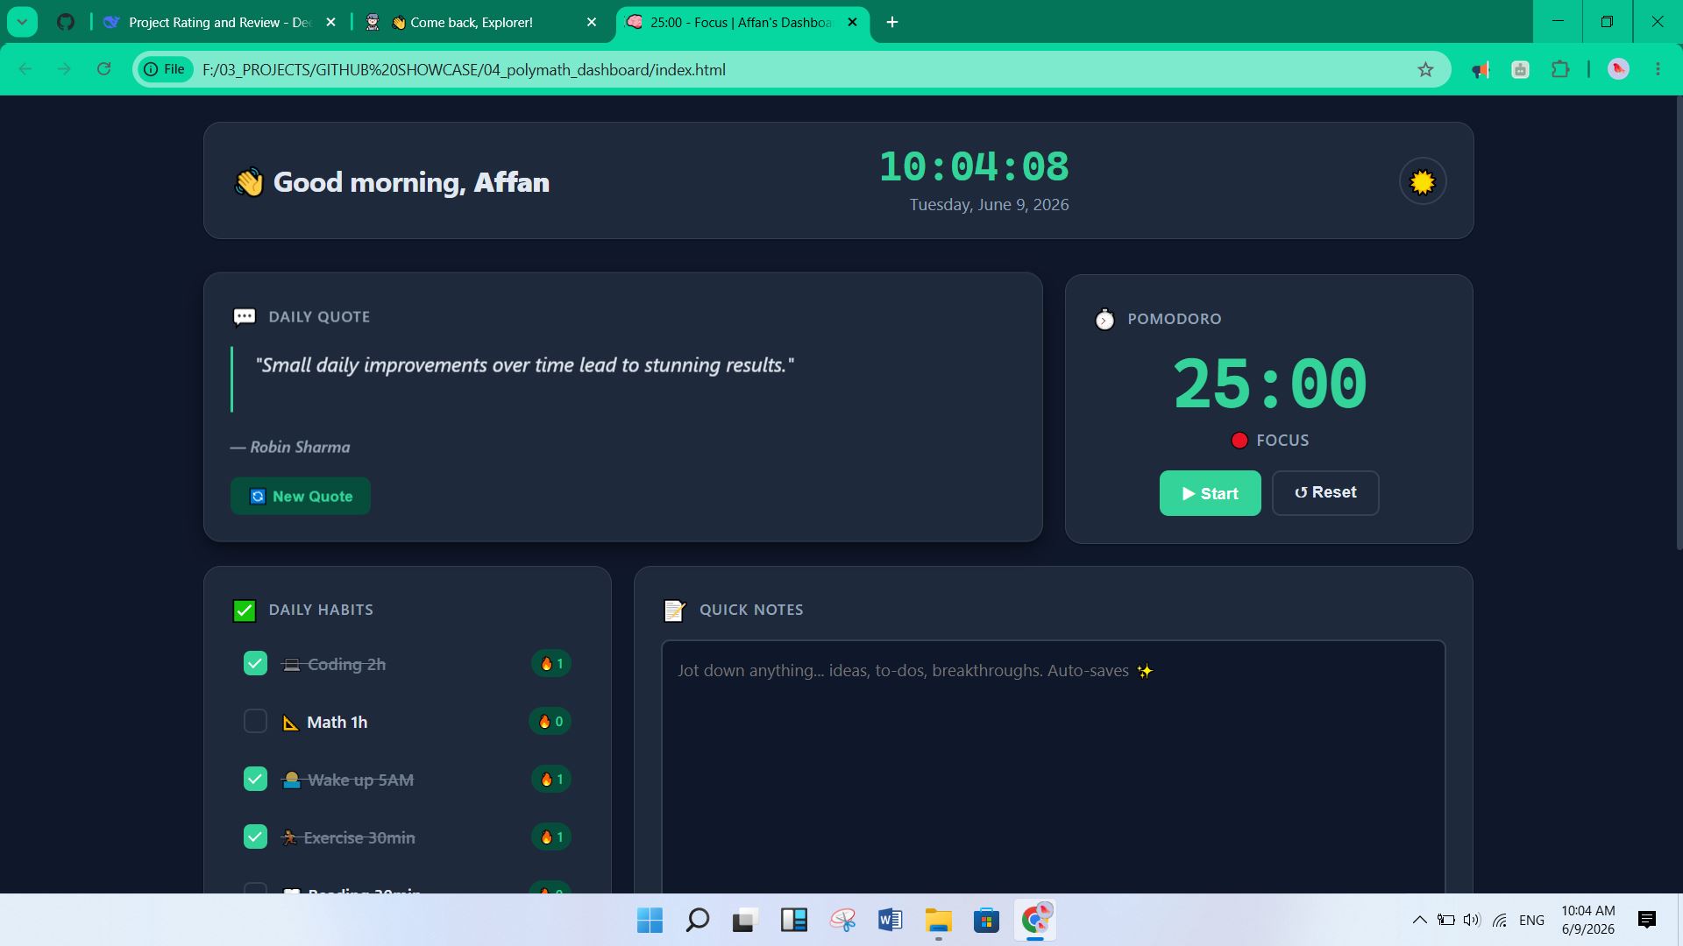Click the Robin Sharma author attribution
Image resolution: width=1683 pixels, height=946 pixels.
[290, 447]
